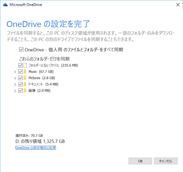Click the ドキュメント folder icon
The height and width of the screenshot is (172, 183).
click(25, 84)
